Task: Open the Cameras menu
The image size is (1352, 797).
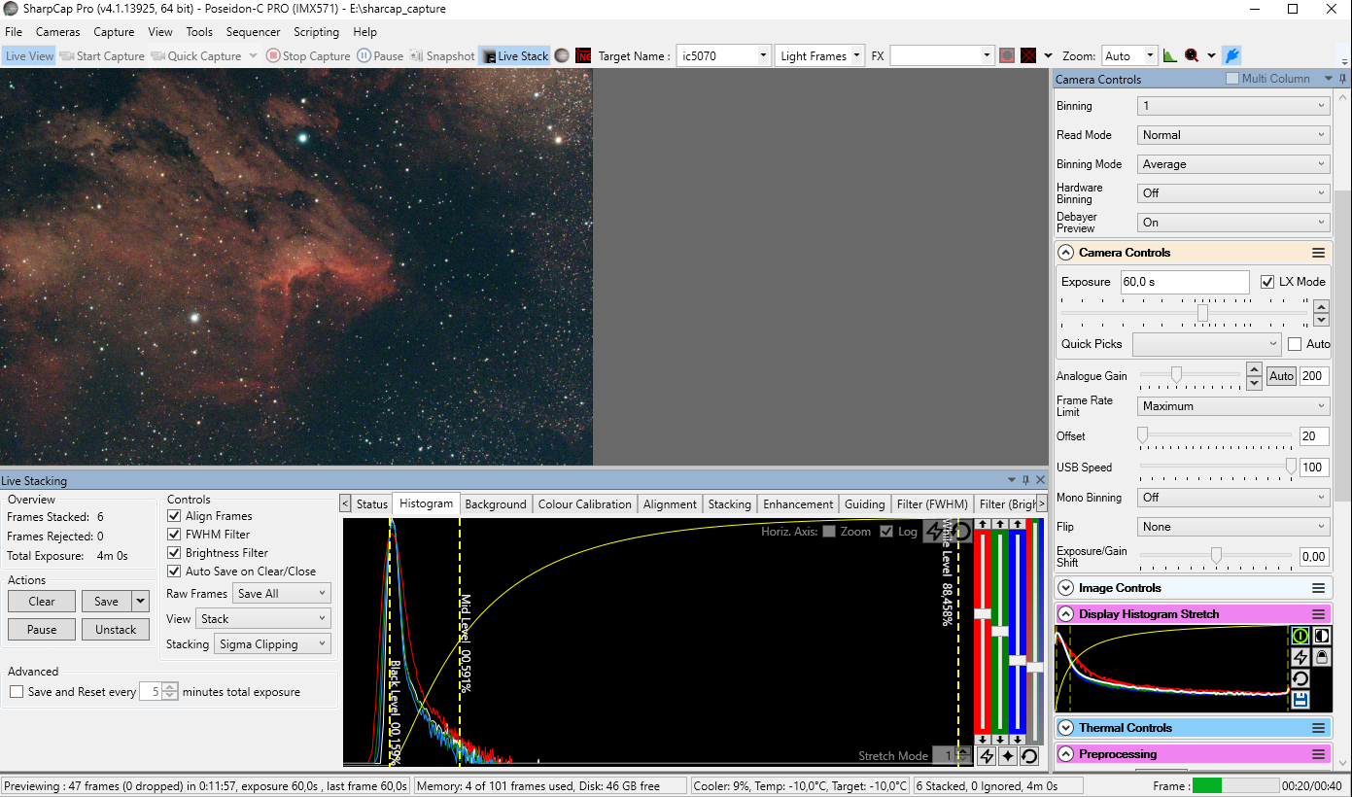Action: click(x=58, y=32)
